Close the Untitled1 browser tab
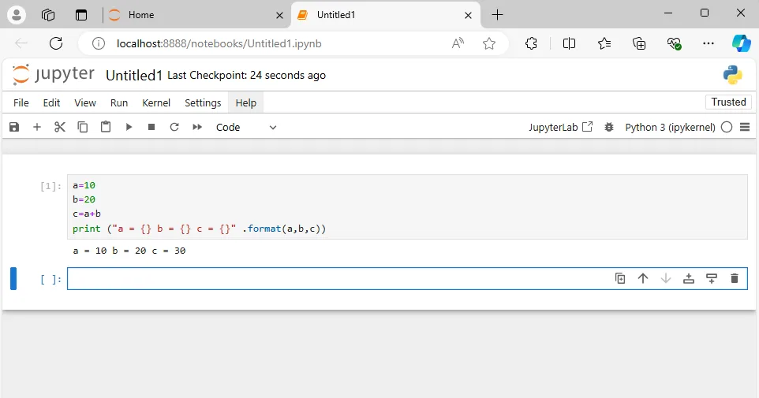 click(468, 16)
